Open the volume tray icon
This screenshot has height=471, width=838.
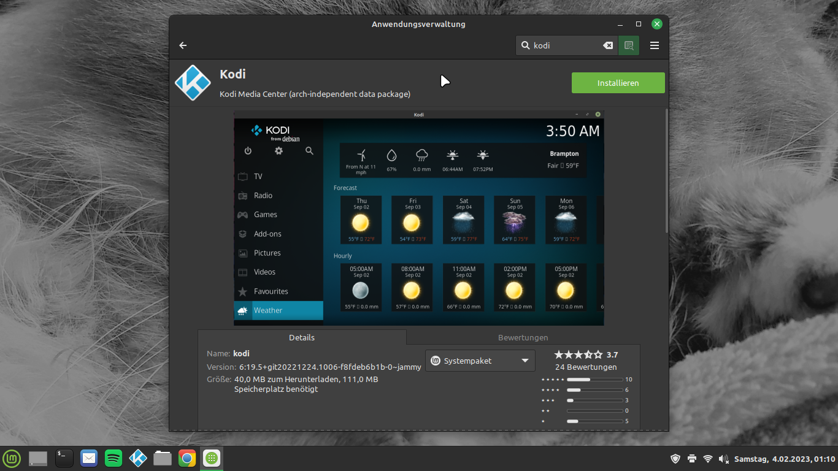[724, 459]
